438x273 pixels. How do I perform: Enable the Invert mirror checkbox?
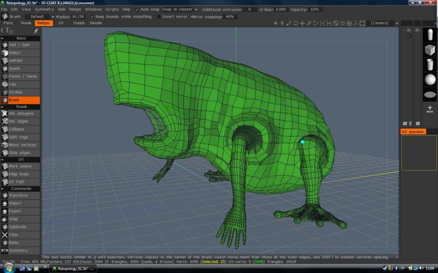pyautogui.click(x=160, y=17)
